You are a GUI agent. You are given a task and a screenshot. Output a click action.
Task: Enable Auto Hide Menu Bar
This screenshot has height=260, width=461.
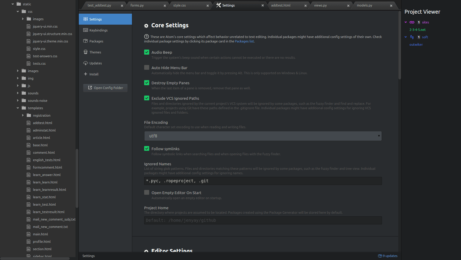[147, 68]
